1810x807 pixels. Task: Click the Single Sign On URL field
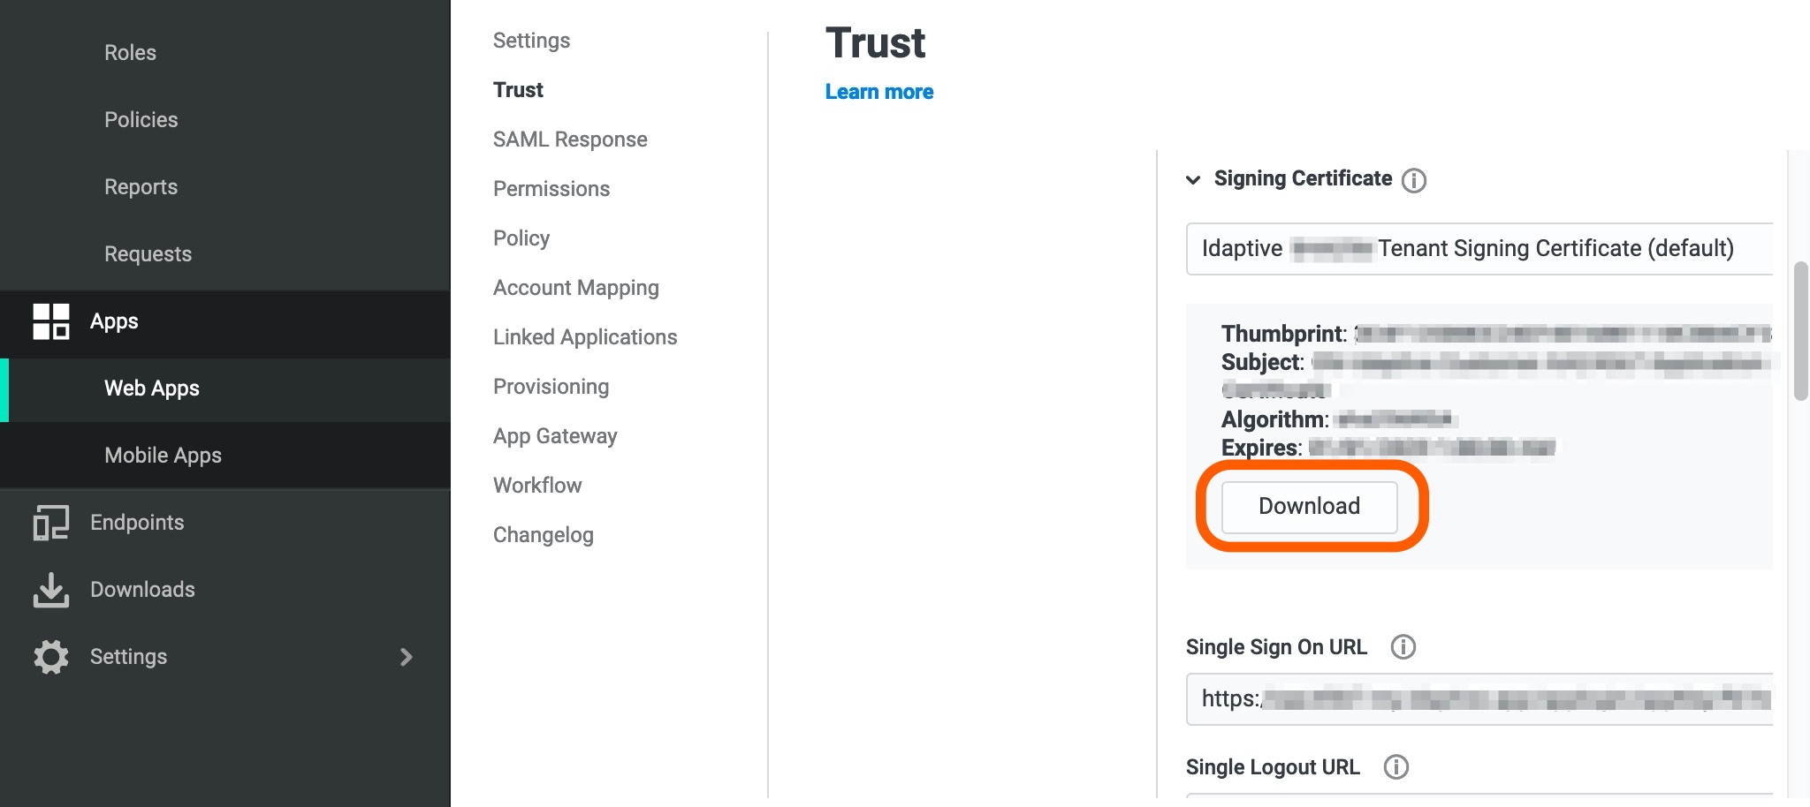(x=1480, y=698)
